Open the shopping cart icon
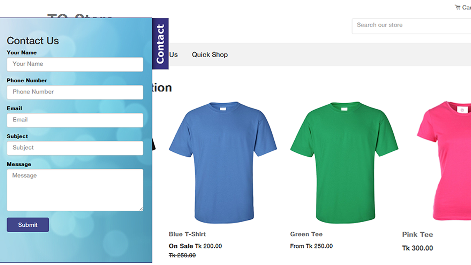 [457, 7]
